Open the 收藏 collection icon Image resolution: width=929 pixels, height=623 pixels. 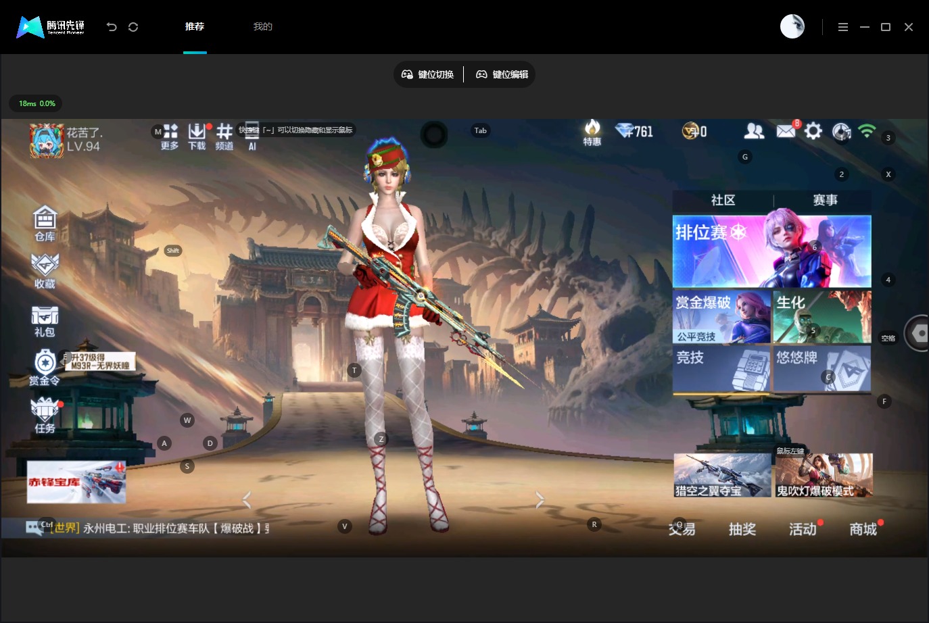pyautogui.click(x=45, y=272)
